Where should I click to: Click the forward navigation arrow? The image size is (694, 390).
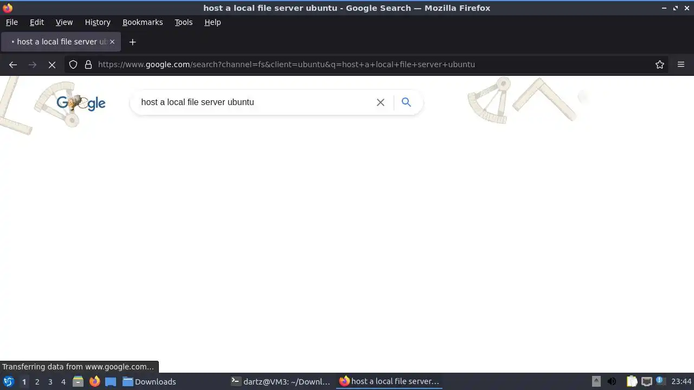point(33,64)
